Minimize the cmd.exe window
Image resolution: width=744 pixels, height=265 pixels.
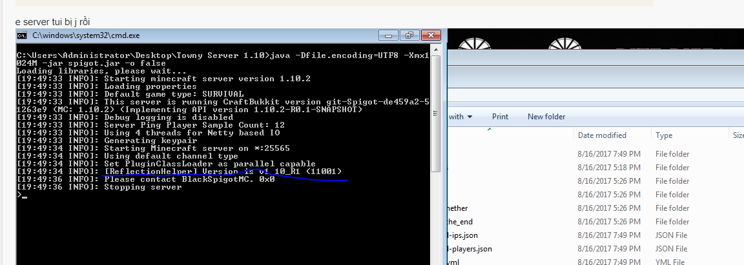click(x=389, y=35)
